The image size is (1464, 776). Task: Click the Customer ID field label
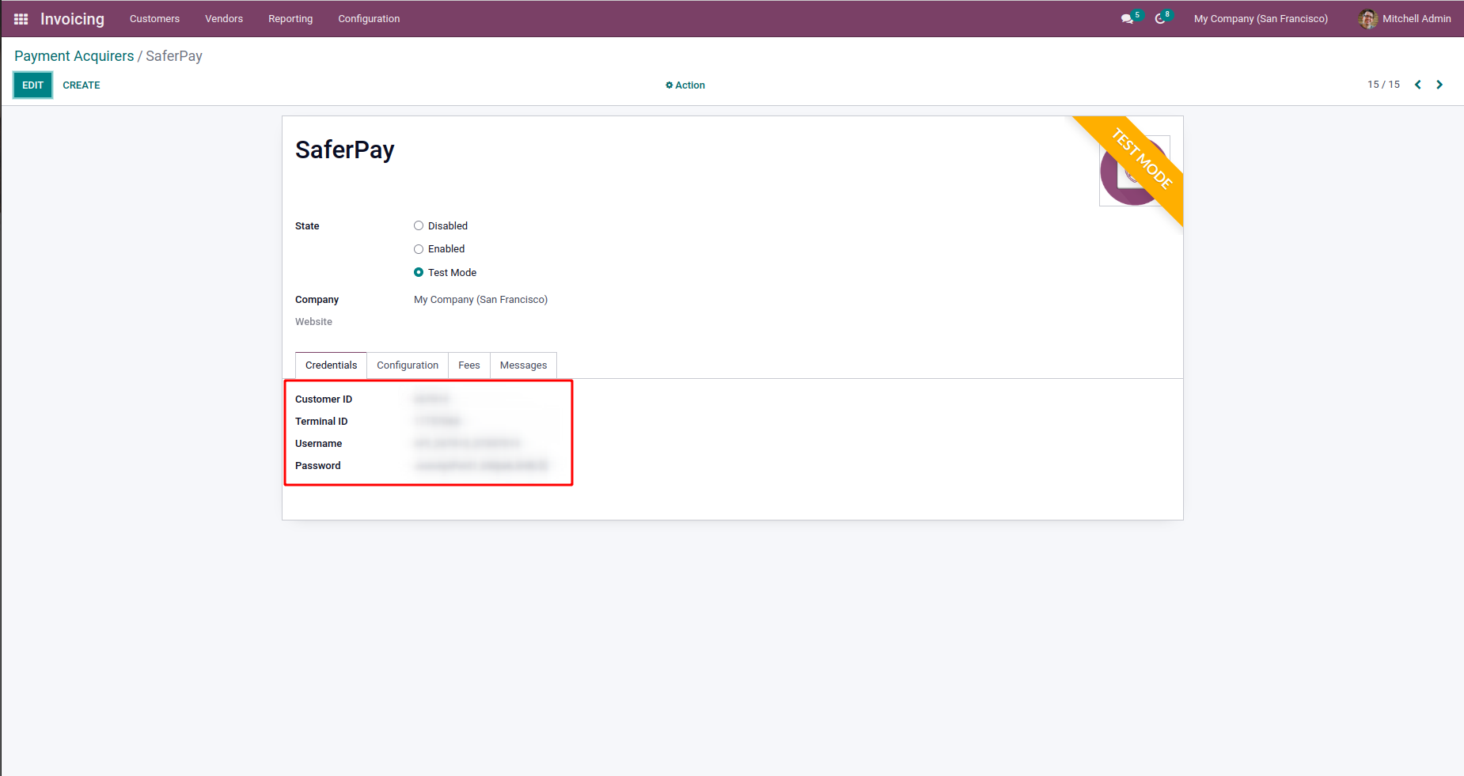coord(324,399)
